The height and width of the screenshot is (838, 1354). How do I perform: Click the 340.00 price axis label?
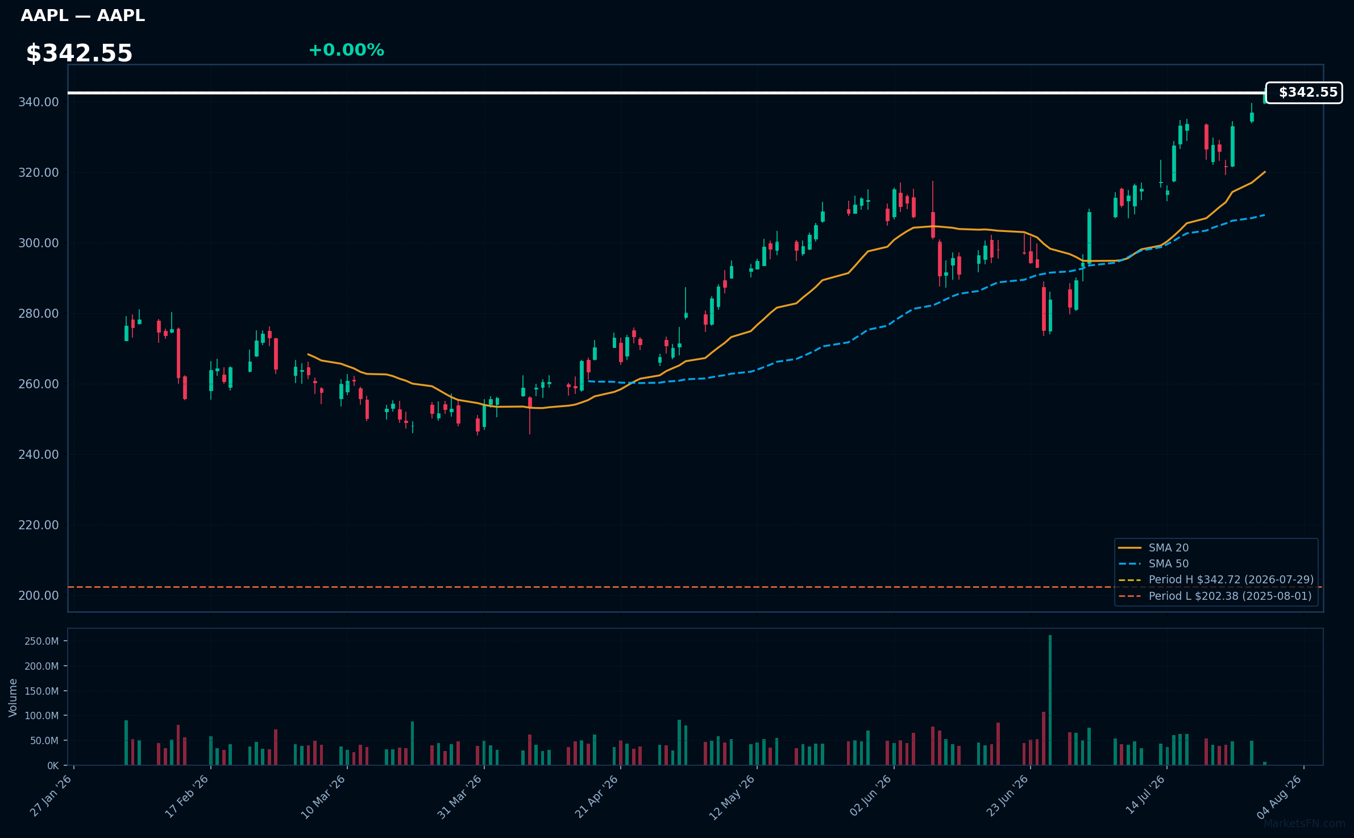(x=39, y=102)
